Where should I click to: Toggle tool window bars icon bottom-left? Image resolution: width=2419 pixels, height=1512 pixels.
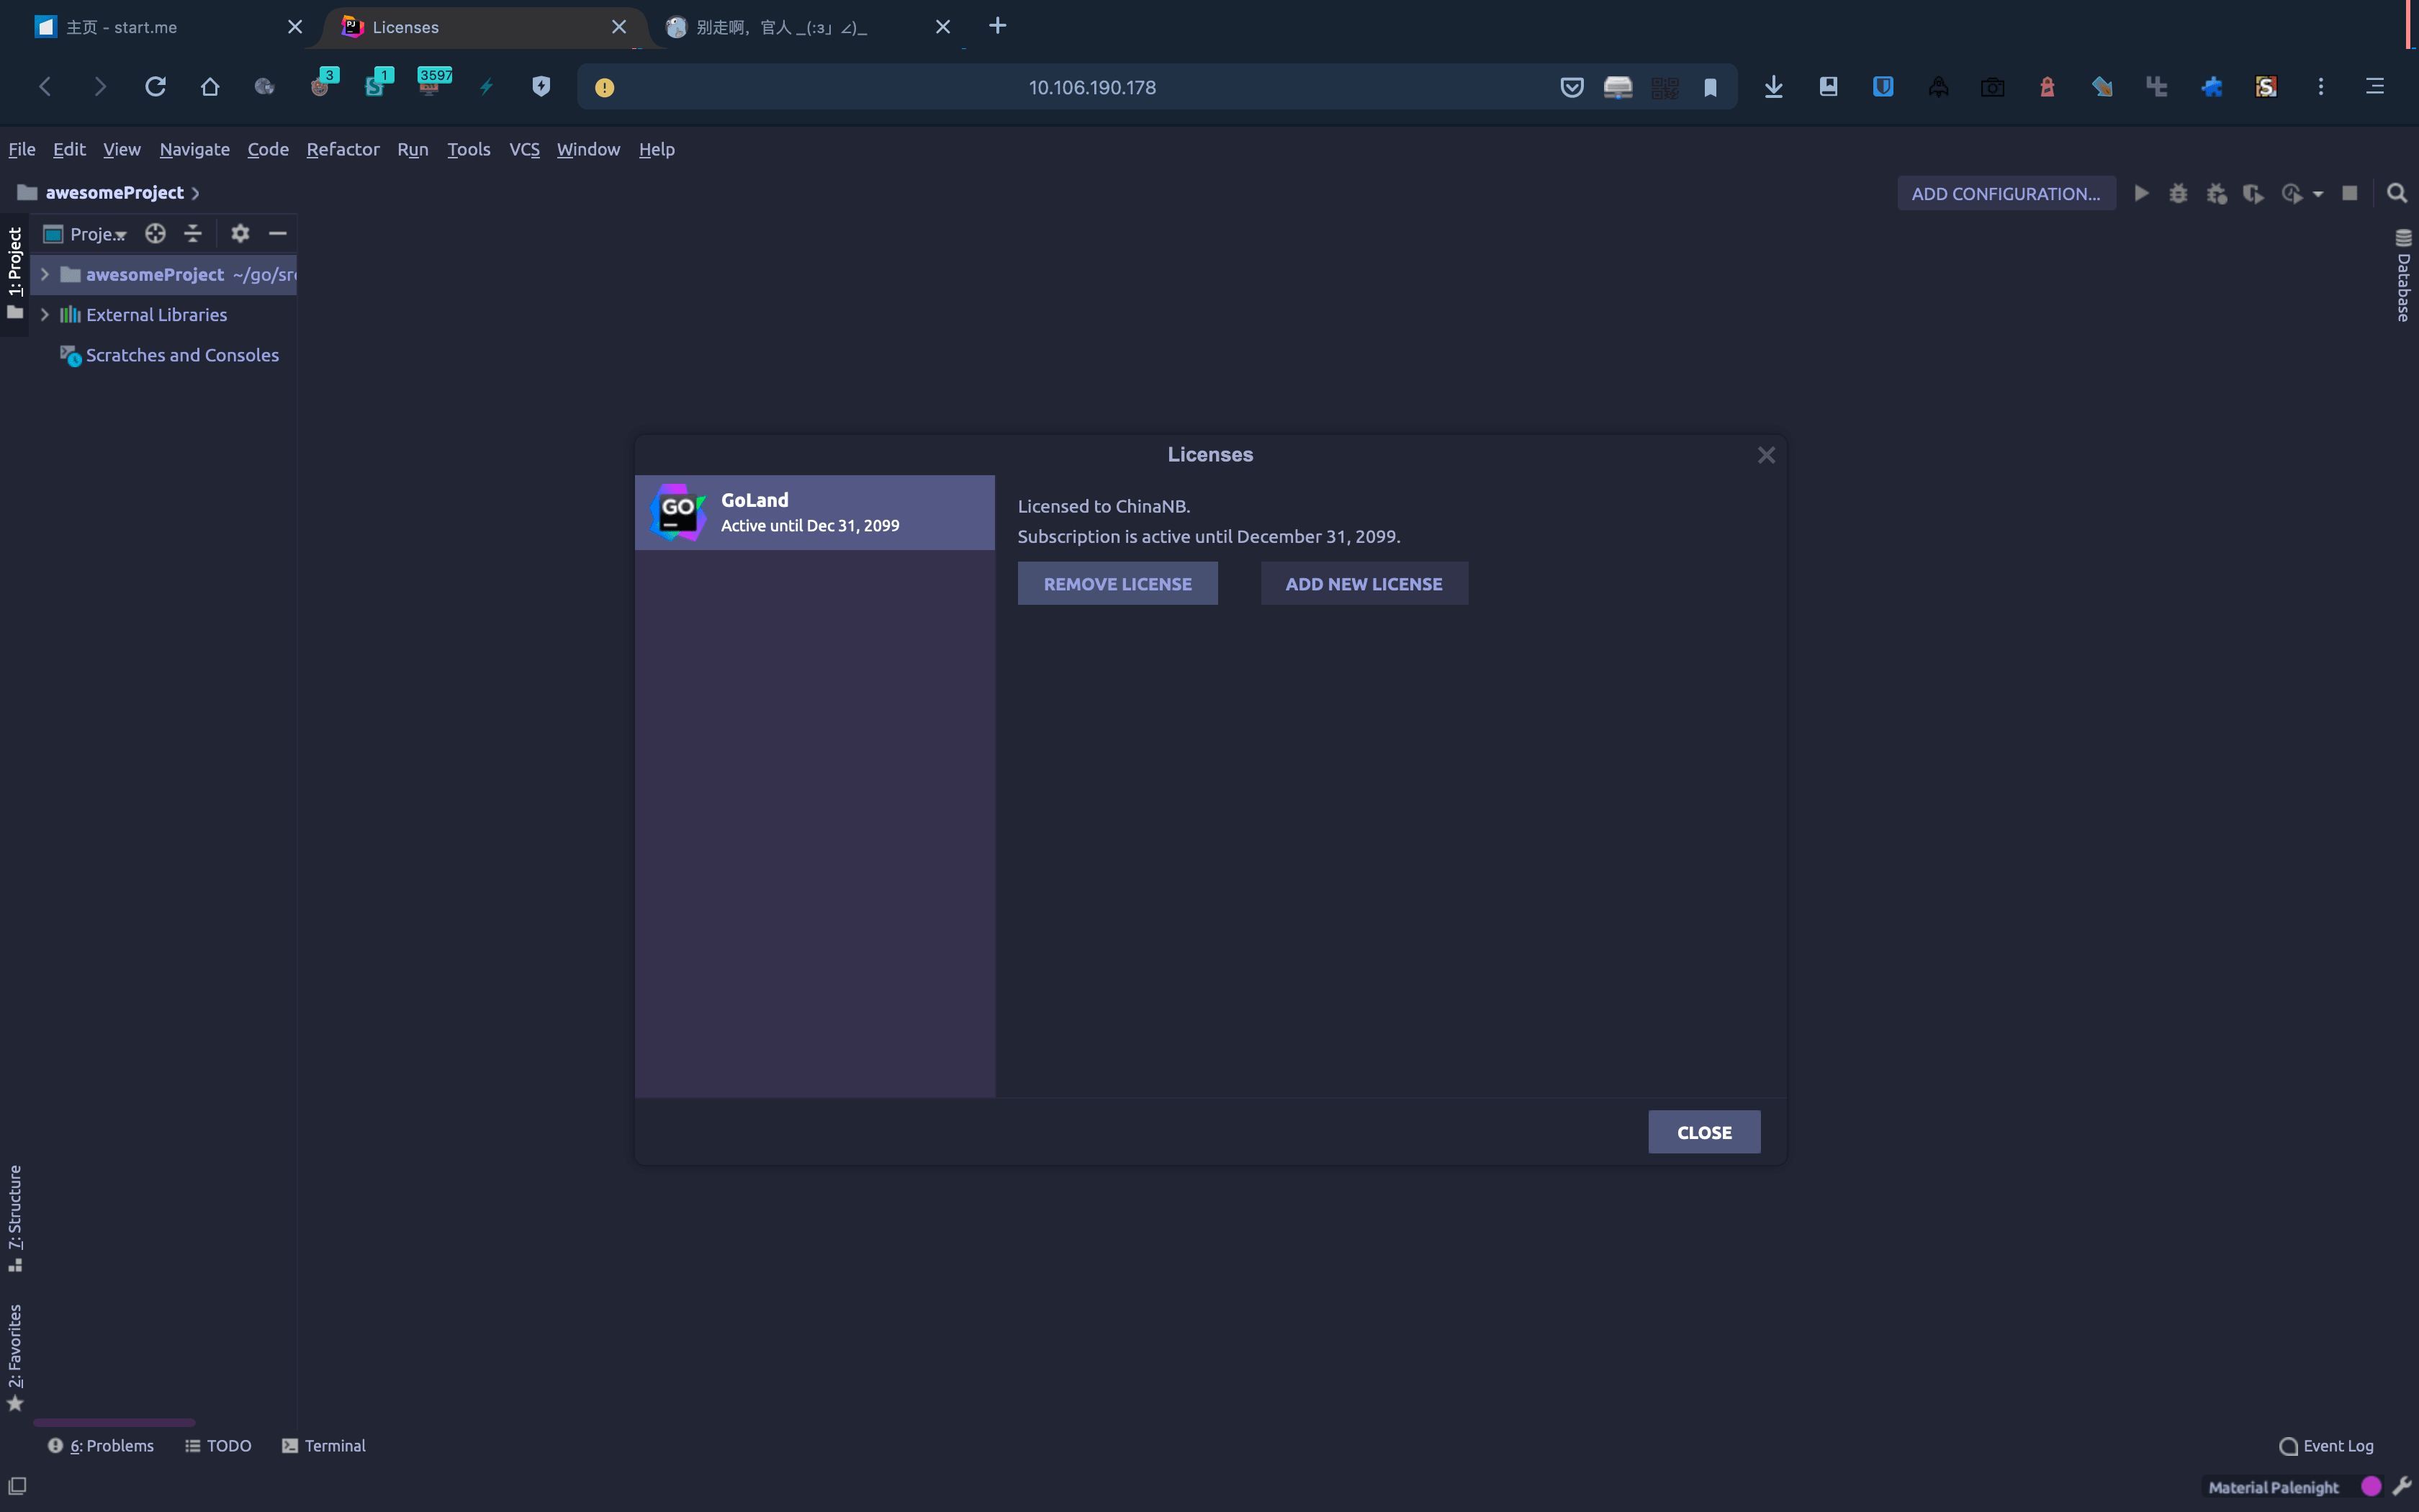click(x=17, y=1486)
